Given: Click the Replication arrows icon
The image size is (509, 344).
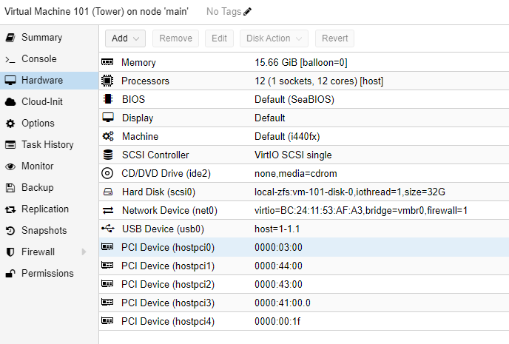Looking at the screenshot, I should click(x=10, y=209).
